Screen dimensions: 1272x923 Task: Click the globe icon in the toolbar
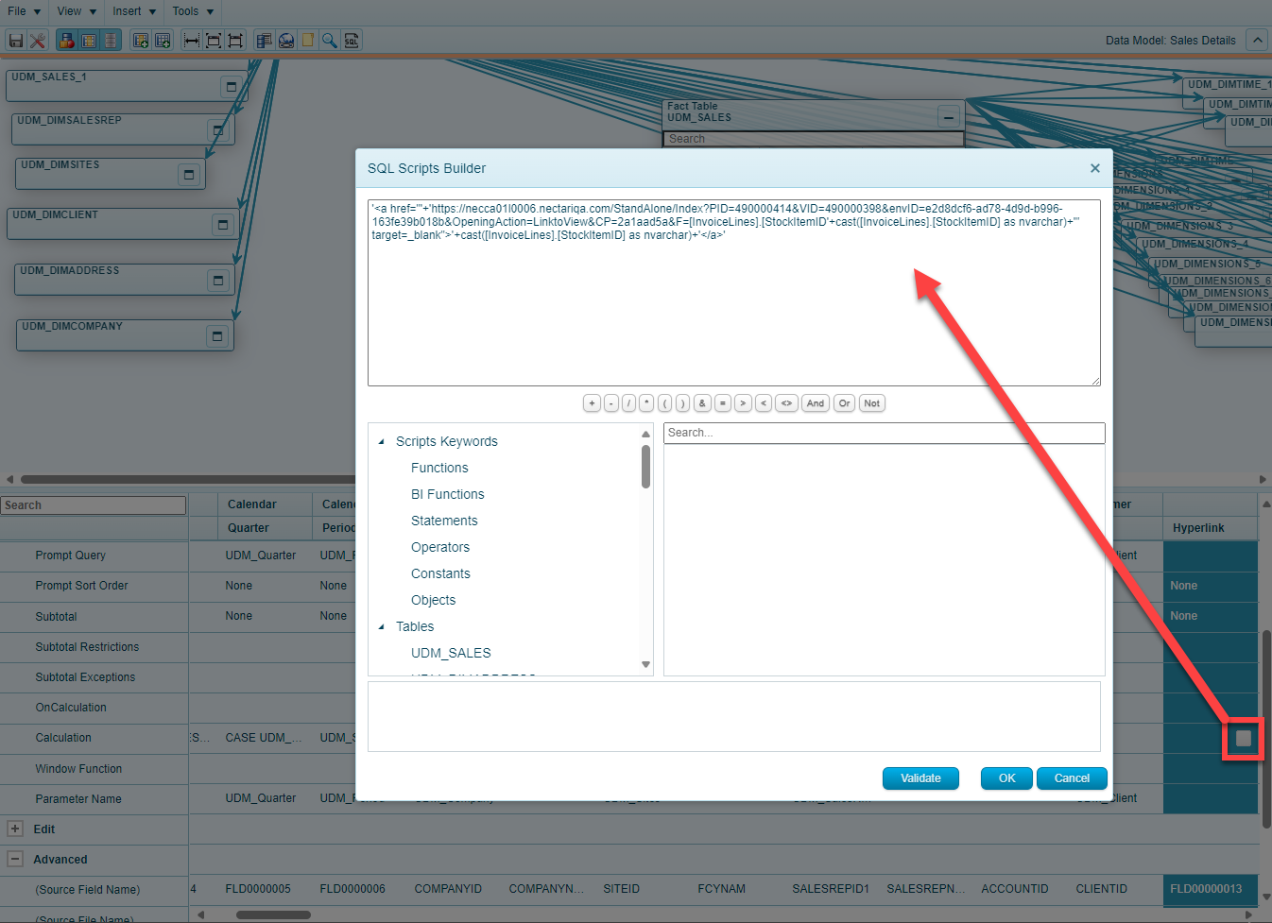(x=285, y=41)
